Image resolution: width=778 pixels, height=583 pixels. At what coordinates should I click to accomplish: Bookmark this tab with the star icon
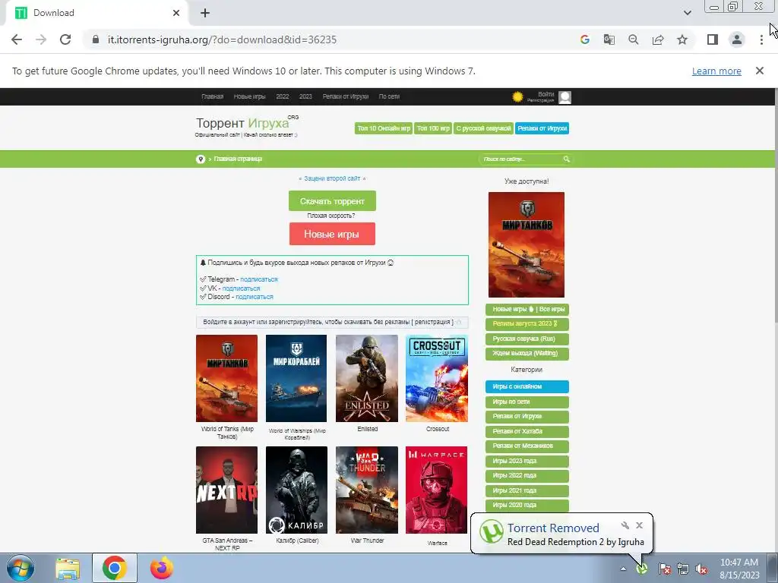pos(682,39)
